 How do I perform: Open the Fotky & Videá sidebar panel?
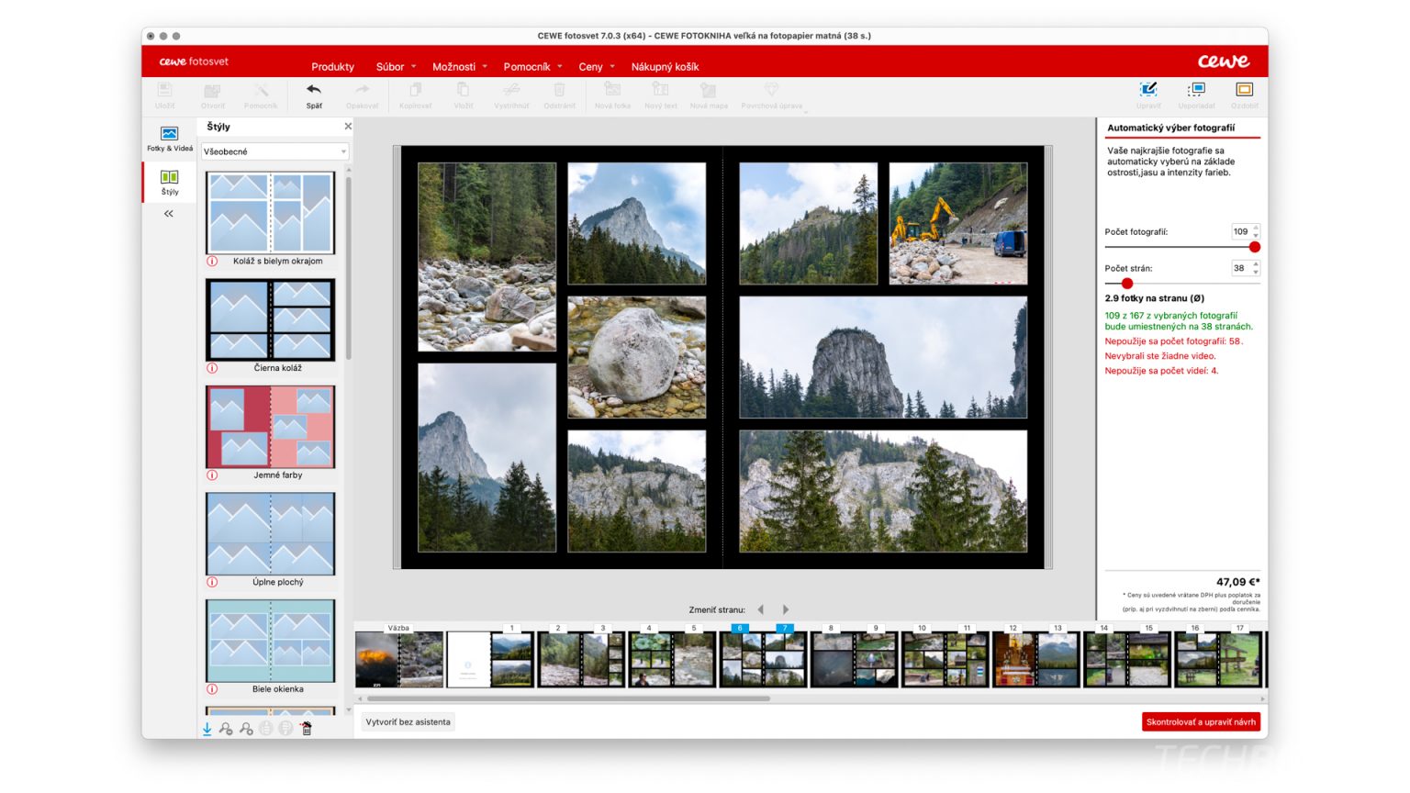170,139
